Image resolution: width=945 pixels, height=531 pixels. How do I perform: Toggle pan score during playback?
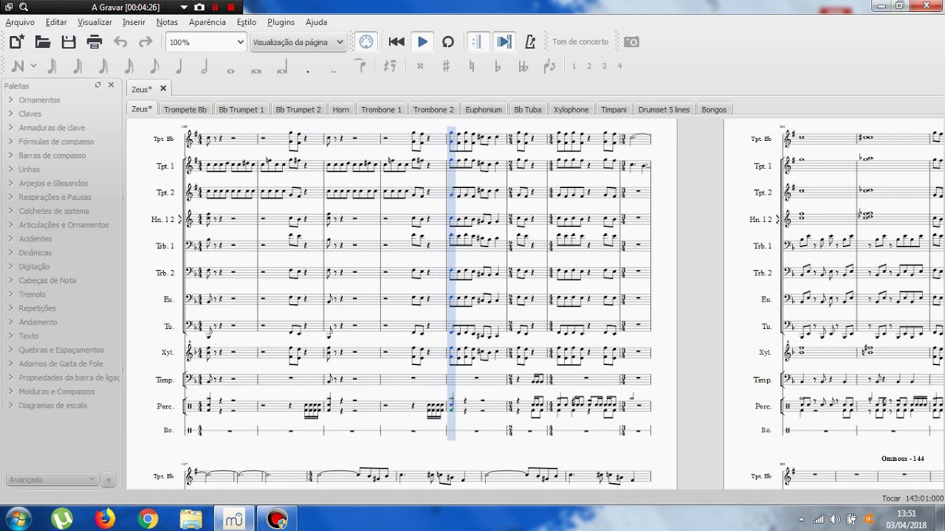504,42
